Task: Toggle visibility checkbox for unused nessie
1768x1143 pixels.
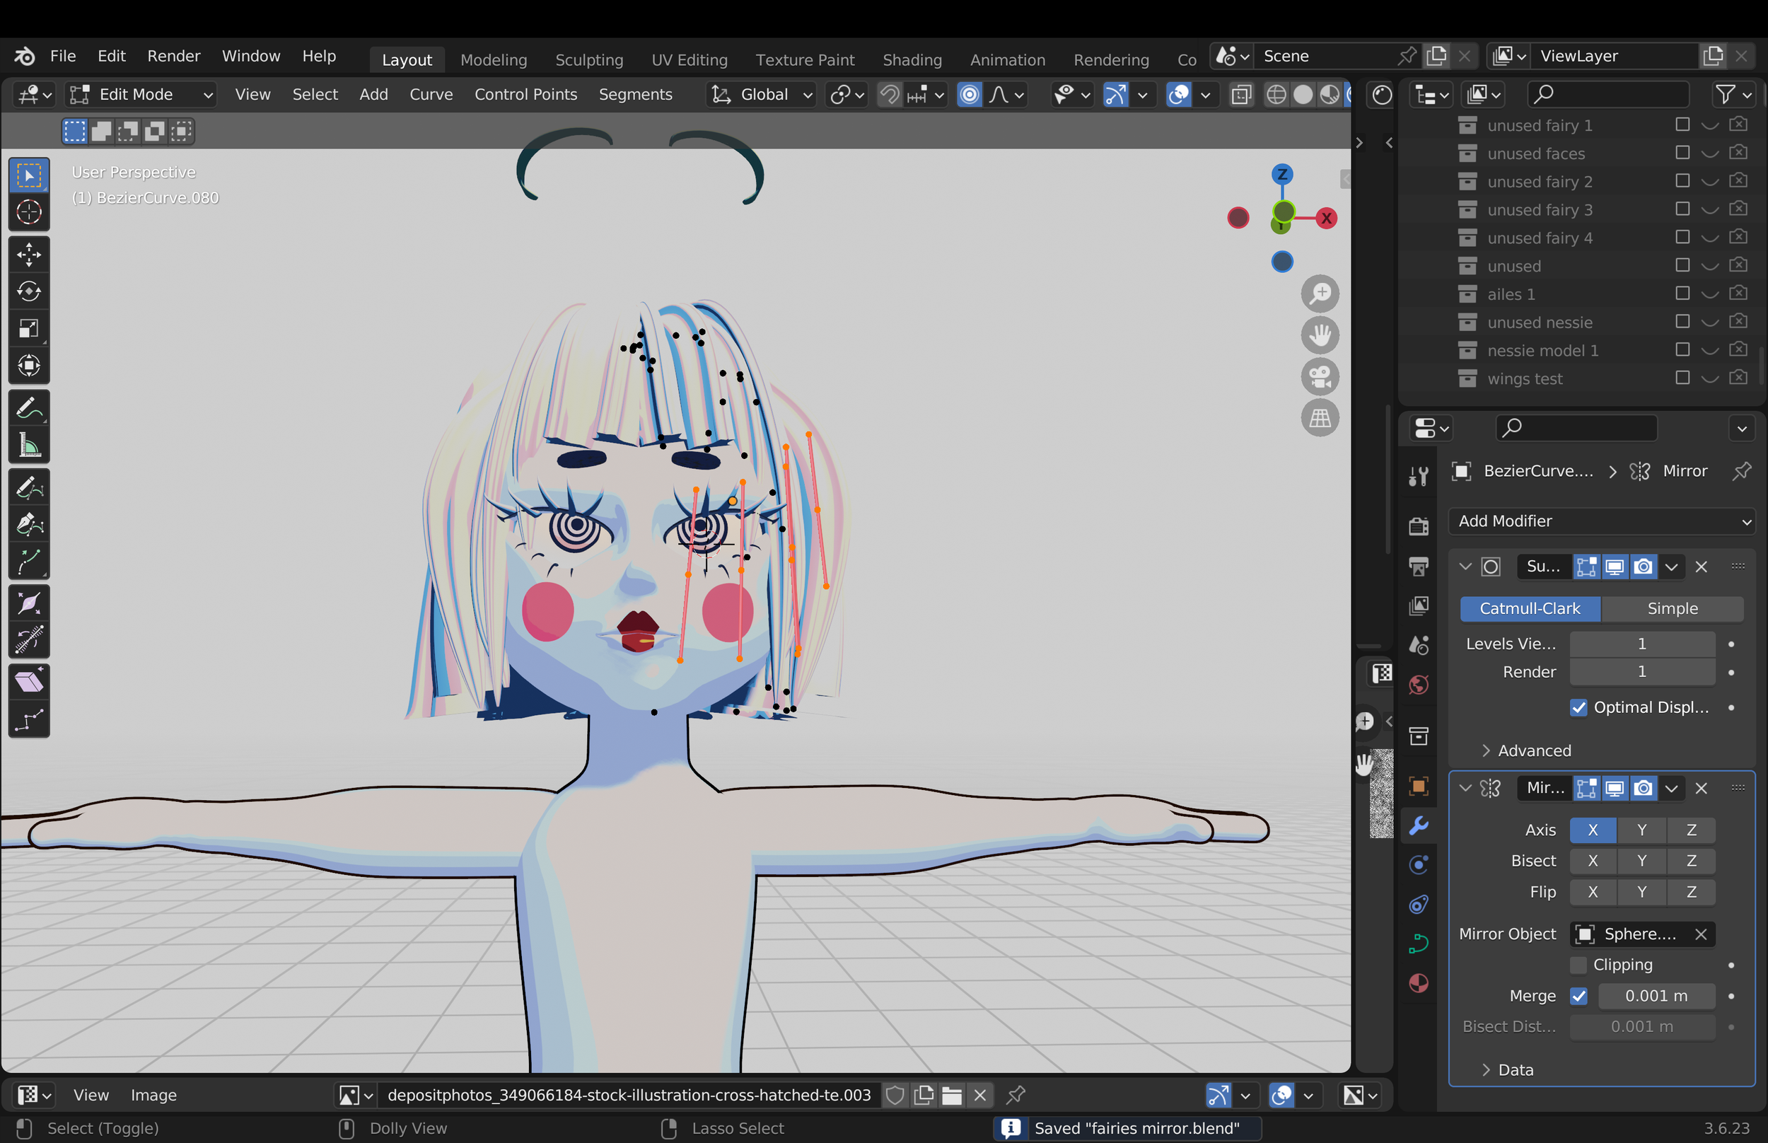Action: coord(1682,321)
